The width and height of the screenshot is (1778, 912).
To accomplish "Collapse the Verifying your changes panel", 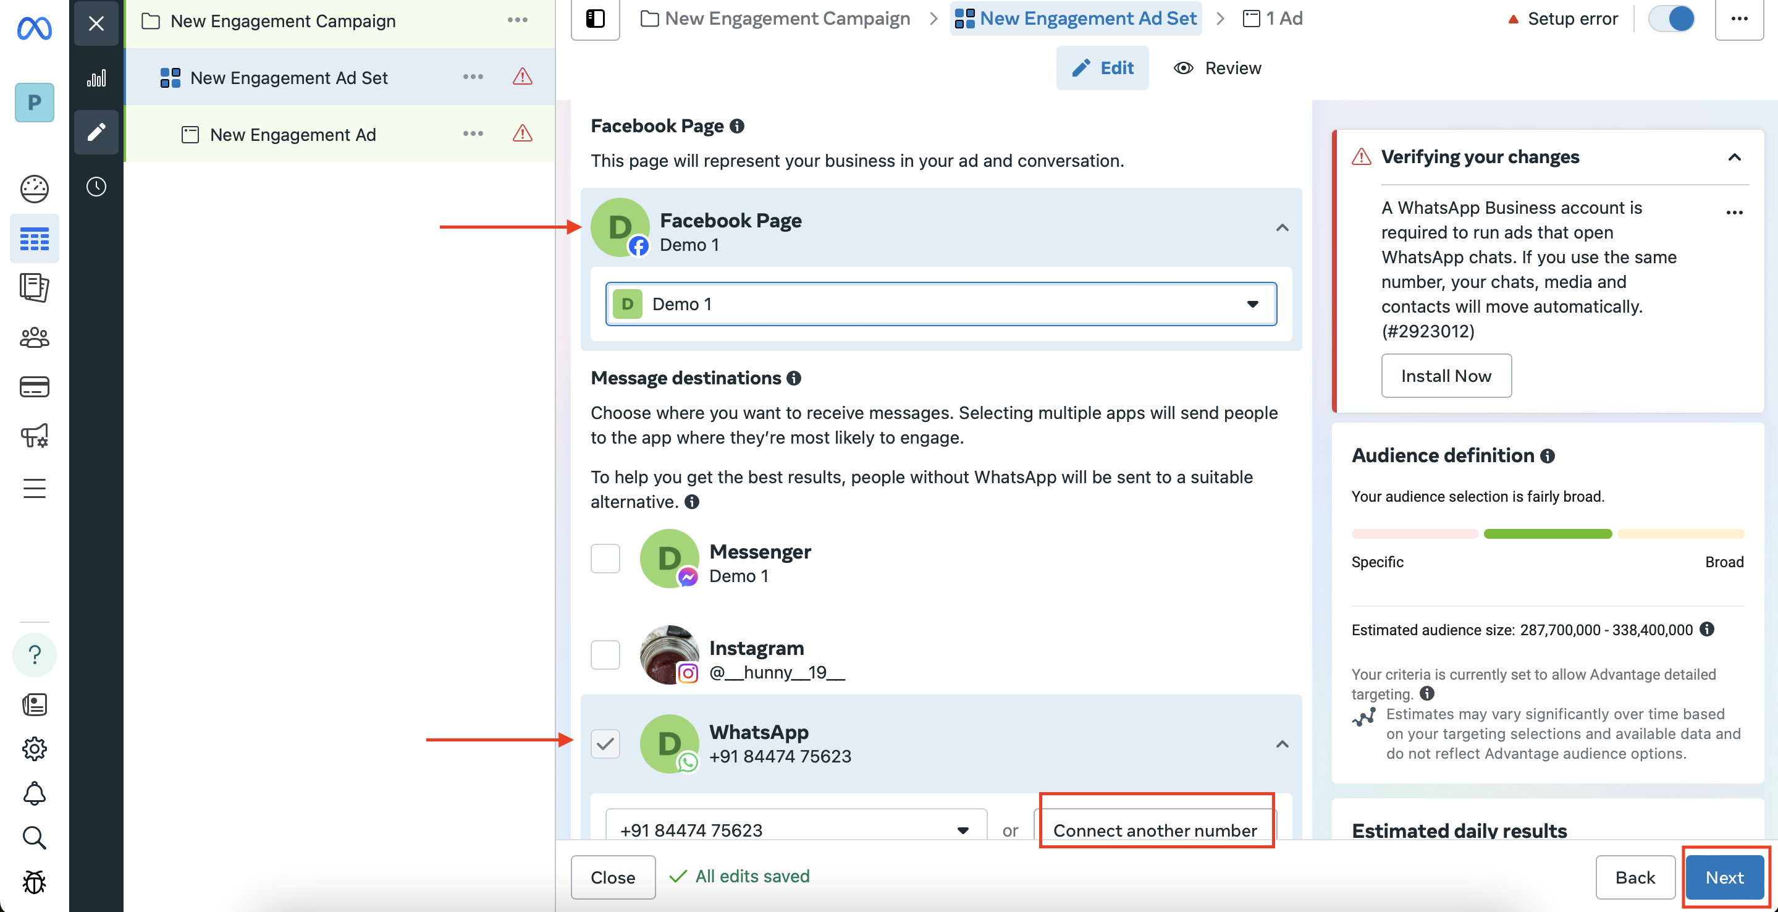I will point(1734,158).
